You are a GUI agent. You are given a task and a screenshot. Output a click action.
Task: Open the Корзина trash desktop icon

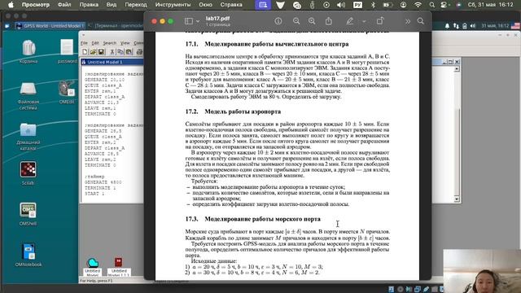point(28,51)
